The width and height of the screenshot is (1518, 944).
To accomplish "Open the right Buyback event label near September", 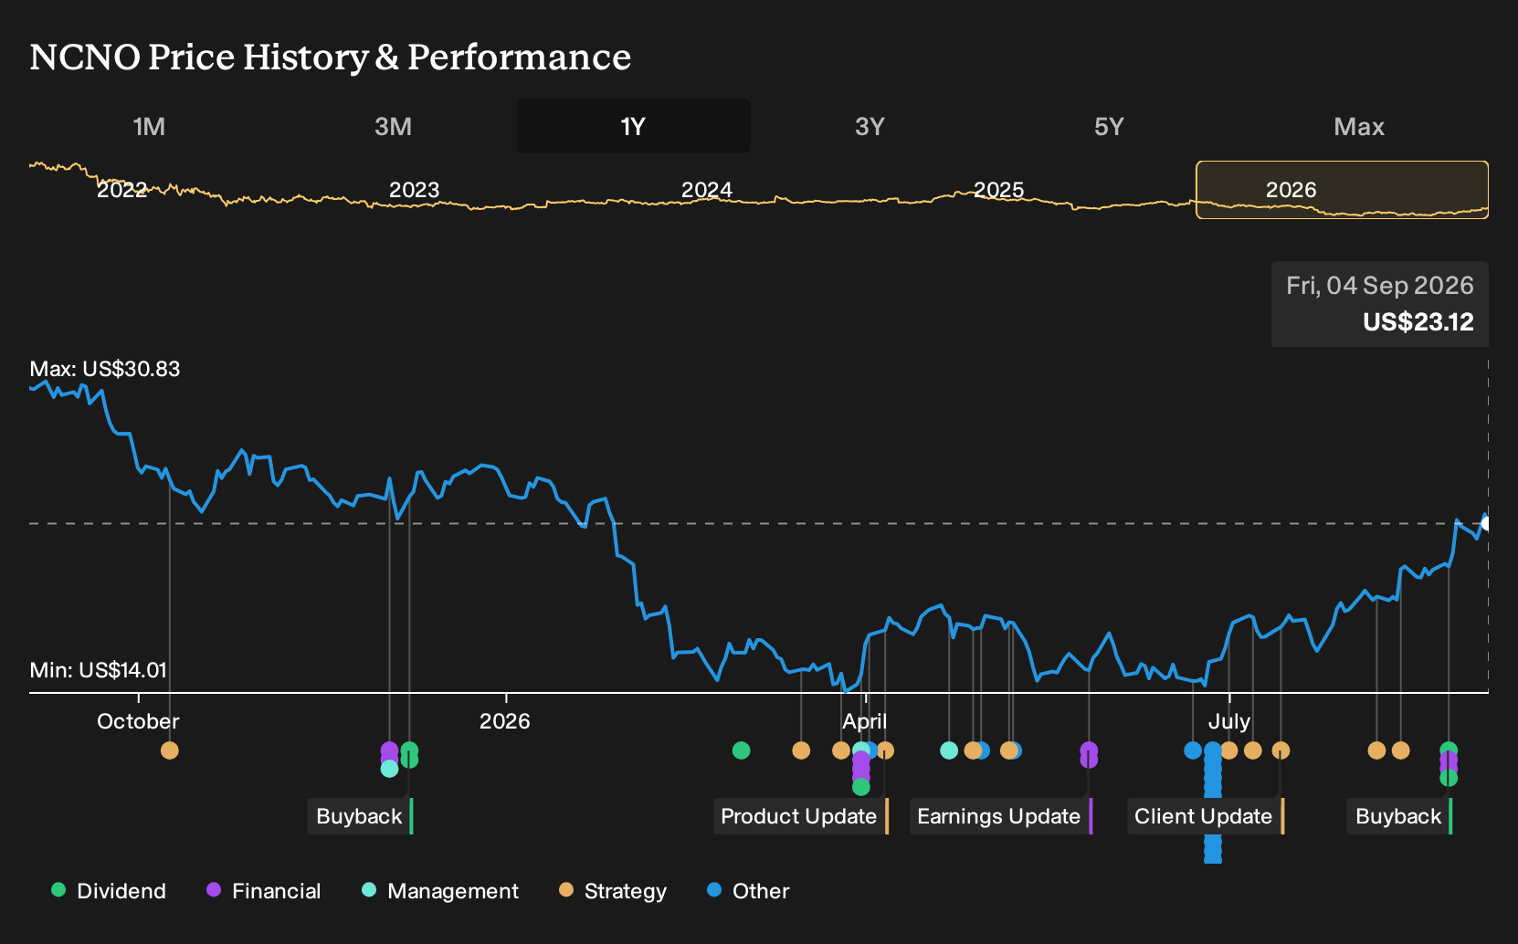I will coord(1399,816).
